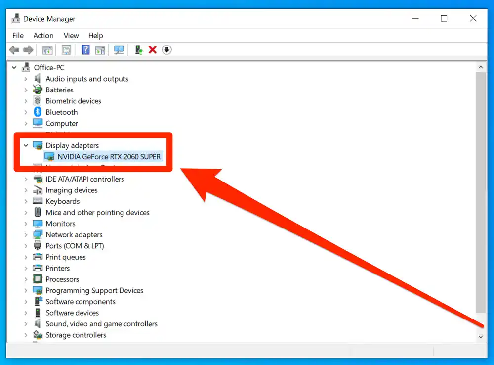Select the Print queues label
The image size is (494, 365).
(66, 257)
